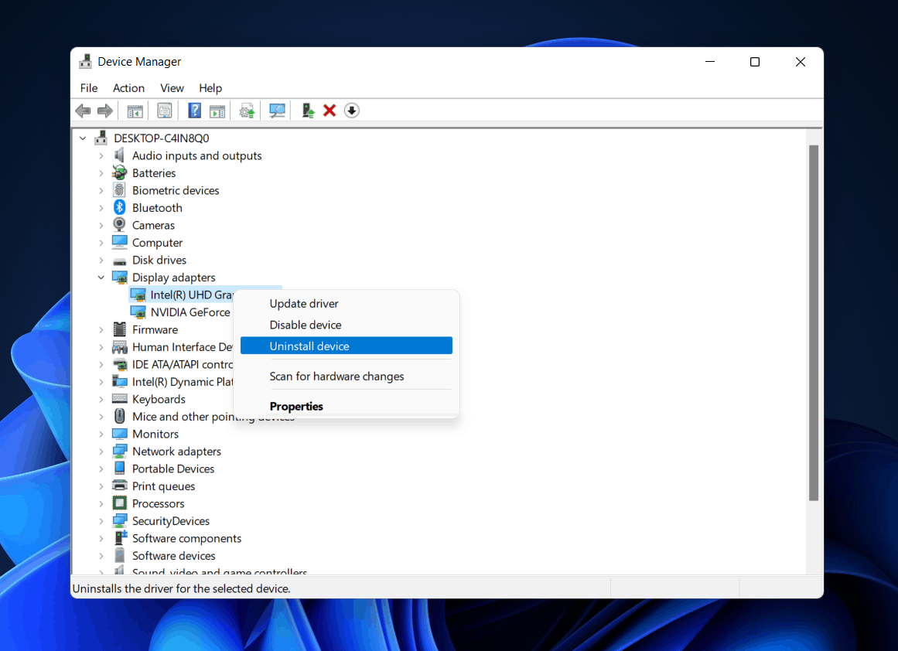Click the down-arrow Disable device toolbar icon
The height and width of the screenshot is (651, 898).
click(352, 111)
